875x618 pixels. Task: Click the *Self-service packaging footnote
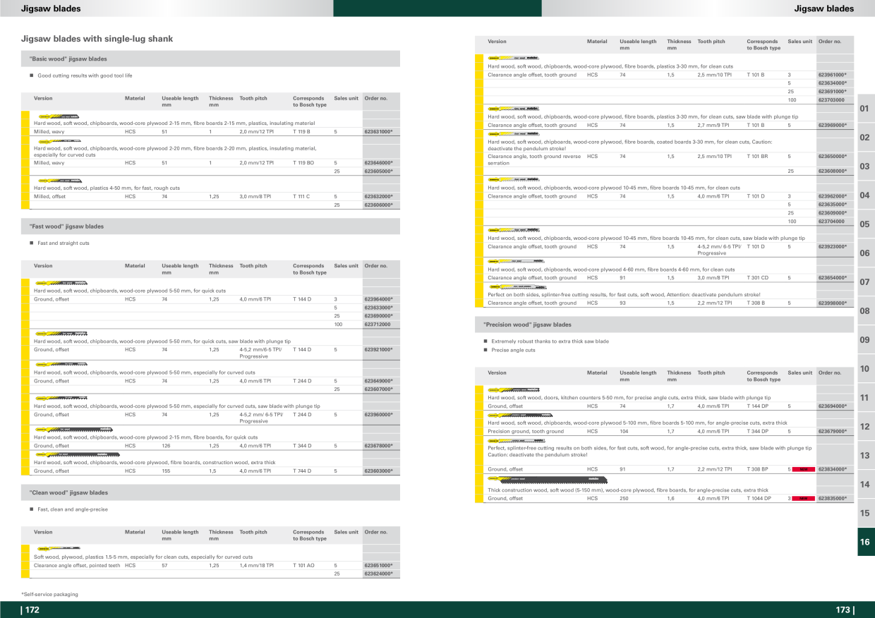(50, 595)
